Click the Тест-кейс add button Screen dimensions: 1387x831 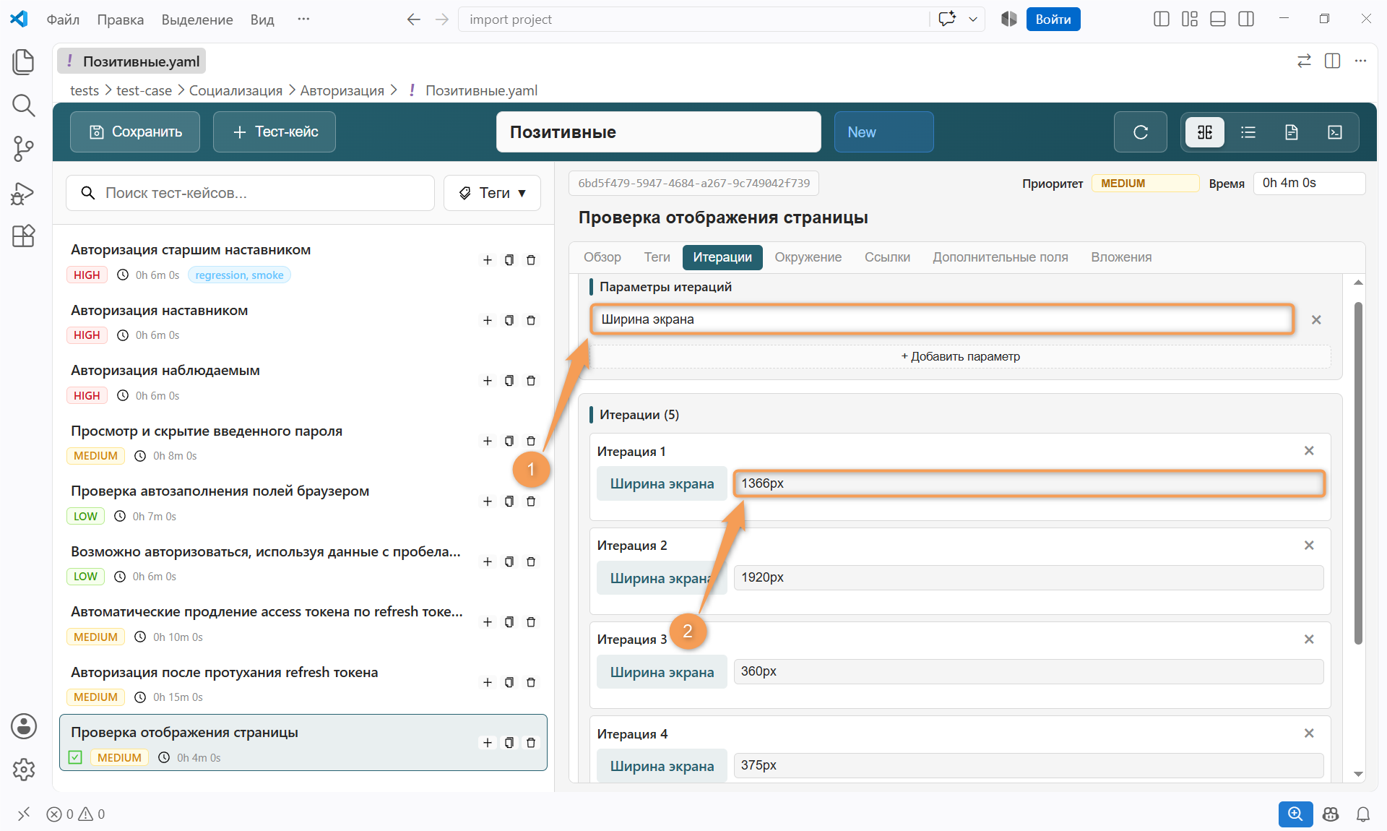point(275,132)
